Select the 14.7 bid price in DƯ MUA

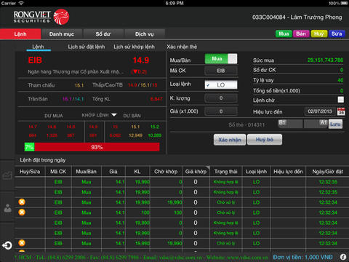pos(33,127)
